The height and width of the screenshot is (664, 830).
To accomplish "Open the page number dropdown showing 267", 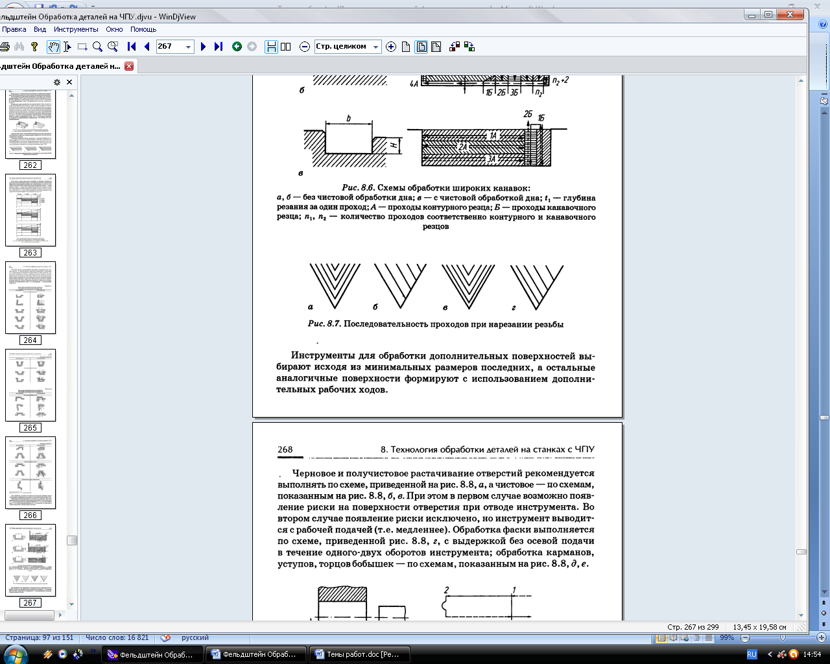I will click(x=189, y=47).
